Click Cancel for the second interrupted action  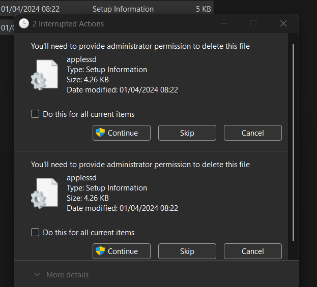tap(253, 251)
